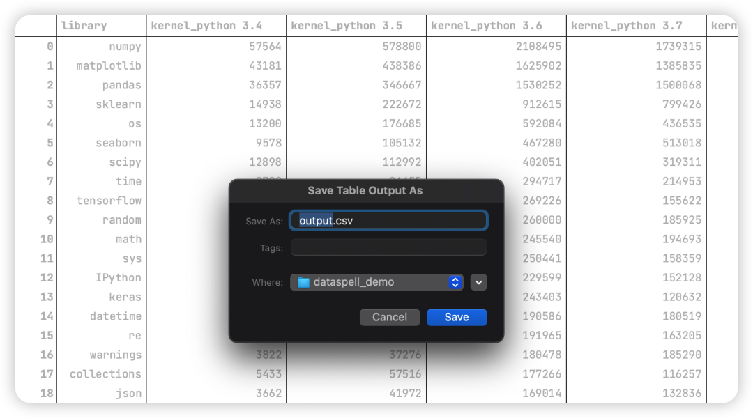
Task: Click the value 155622 for tensorflow
Action: click(x=682, y=200)
